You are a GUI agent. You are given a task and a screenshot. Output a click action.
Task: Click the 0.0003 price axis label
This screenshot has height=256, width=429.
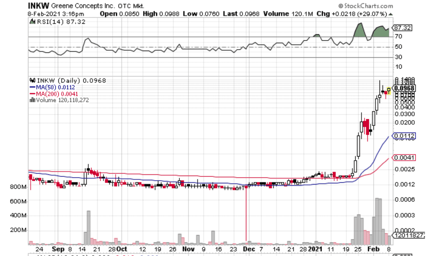(405, 215)
